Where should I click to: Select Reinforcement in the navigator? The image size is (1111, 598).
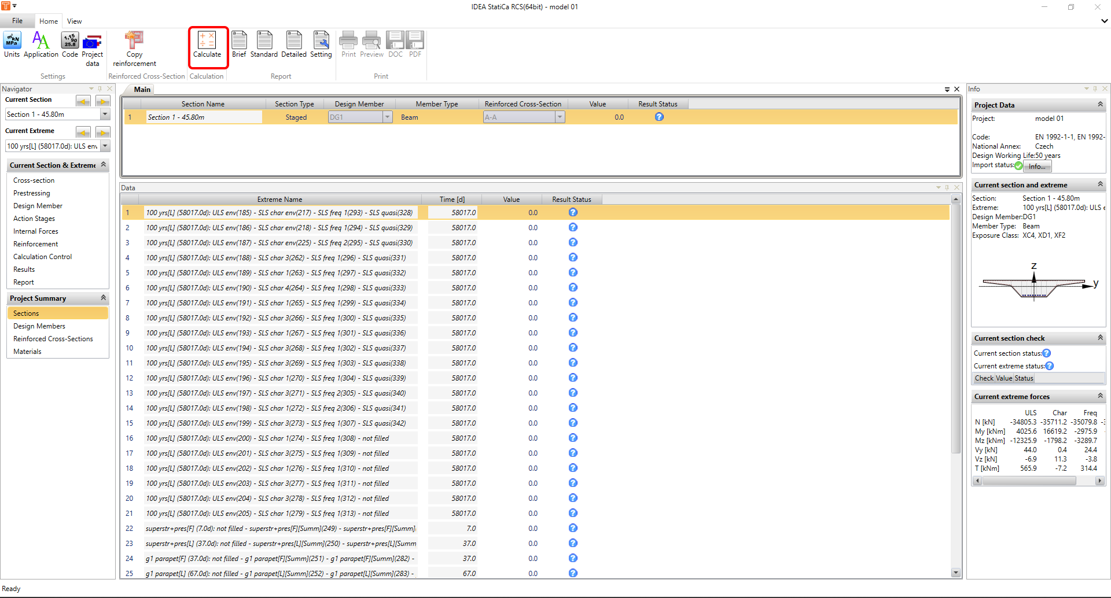point(36,244)
